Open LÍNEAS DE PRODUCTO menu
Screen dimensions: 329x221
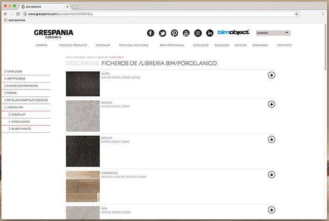tap(73, 45)
